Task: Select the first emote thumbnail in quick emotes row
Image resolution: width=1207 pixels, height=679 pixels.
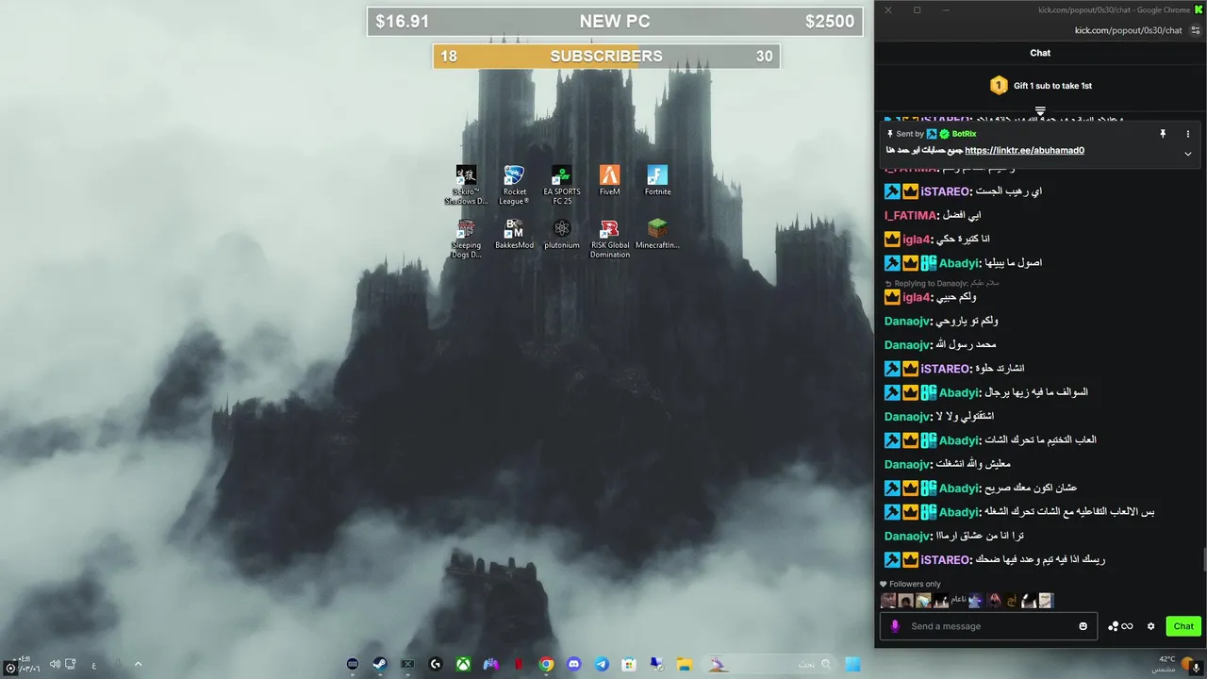Action: [x=888, y=601]
